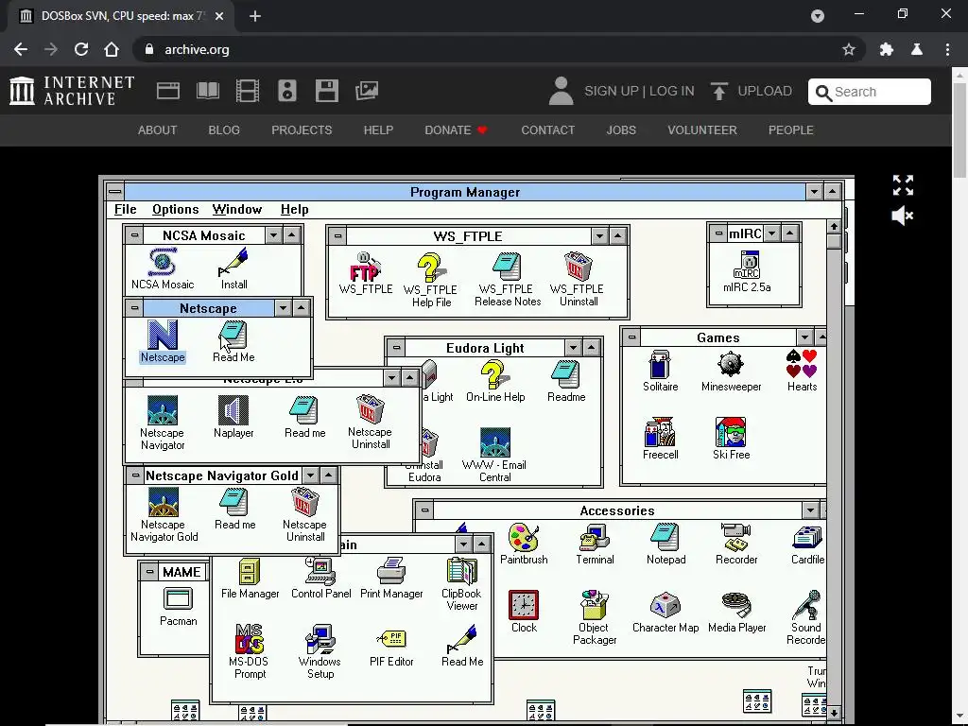Image resolution: width=968 pixels, height=726 pixels.
Task: Click the Program Manager scrollbar down arrow
Action: (x=834, y=713)
